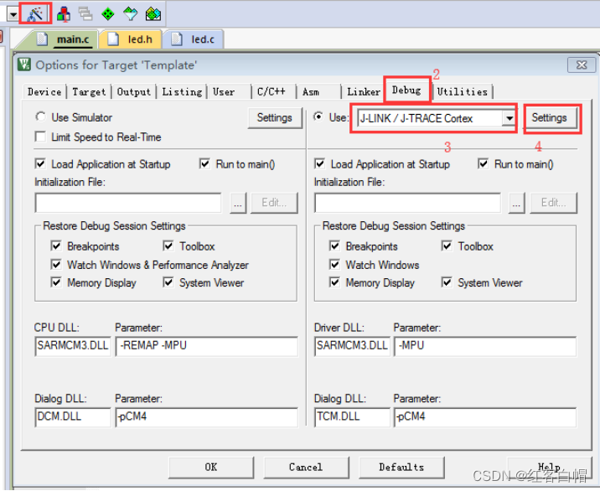Viewport: 600px width, 491px height.
Task: Toggle Limit Speed to Real-Time checkbox
Action: coord(40,137)
